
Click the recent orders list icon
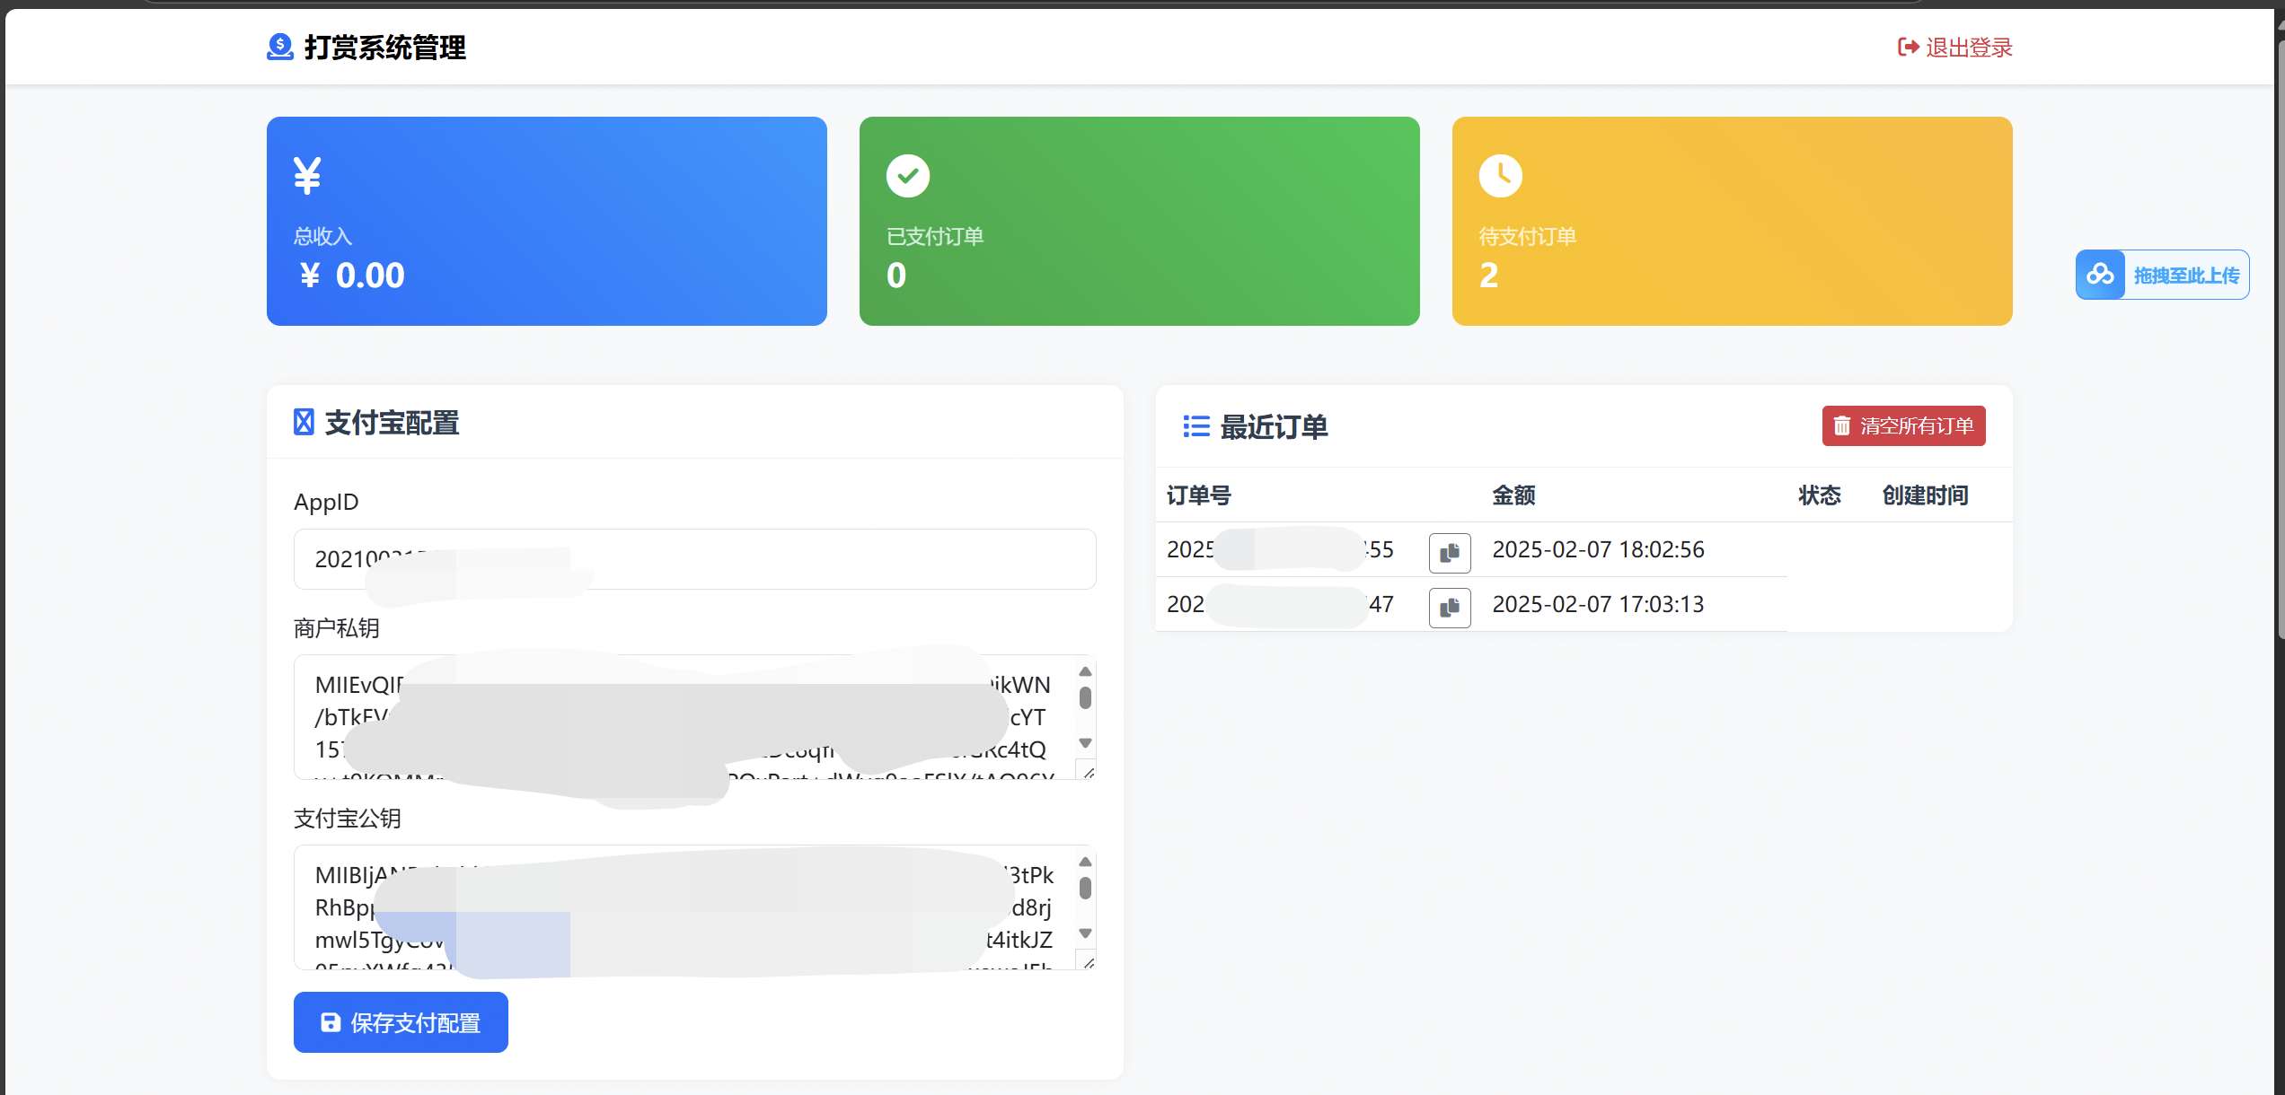pyautogui.click(x=1195, y=426)
